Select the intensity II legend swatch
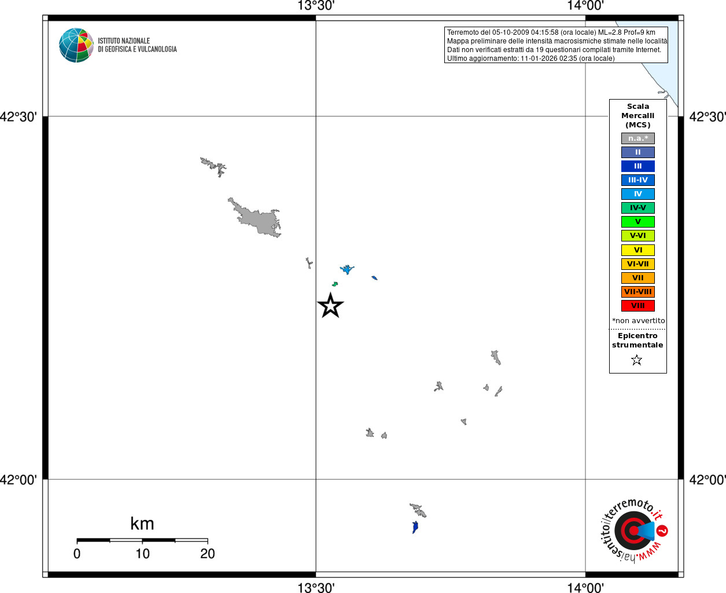 (x=638, y=152)
